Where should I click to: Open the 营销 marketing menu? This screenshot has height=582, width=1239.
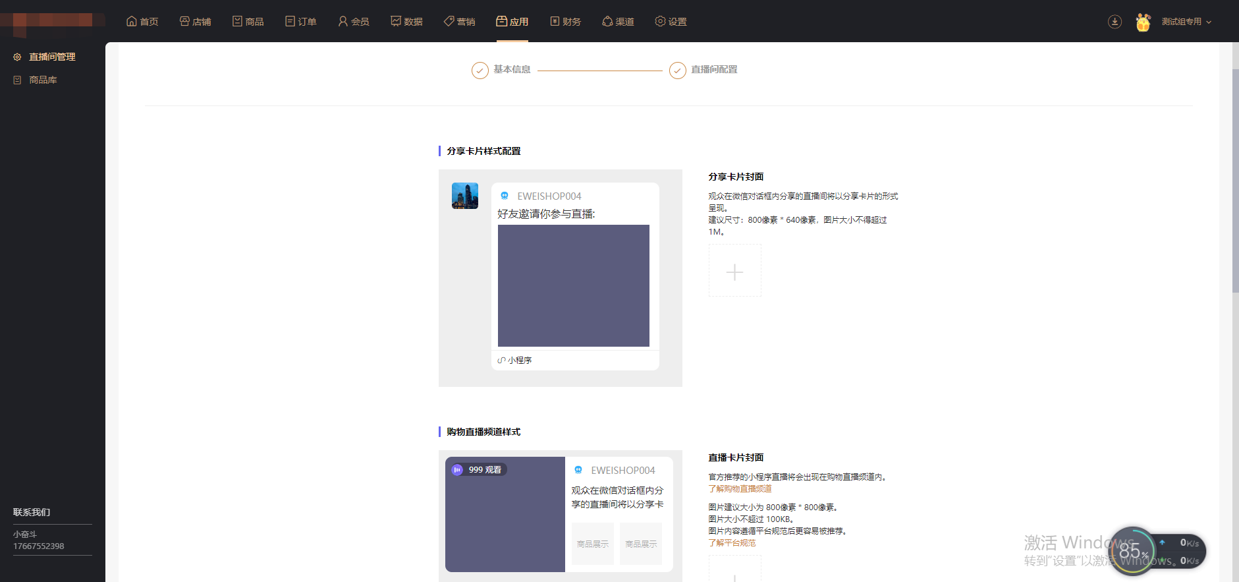[x=459, y=22]
